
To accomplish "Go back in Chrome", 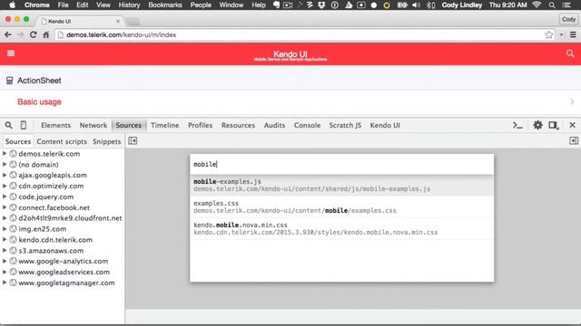I will pyautogui.click(x=8, y=34).
